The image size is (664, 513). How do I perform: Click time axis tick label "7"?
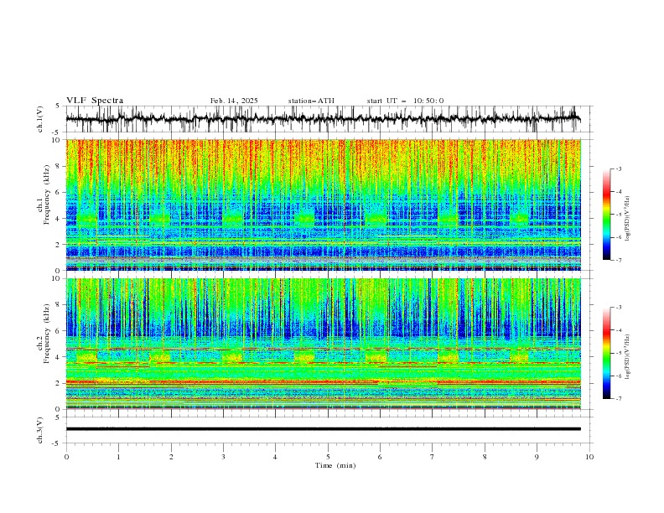point(433,457)
